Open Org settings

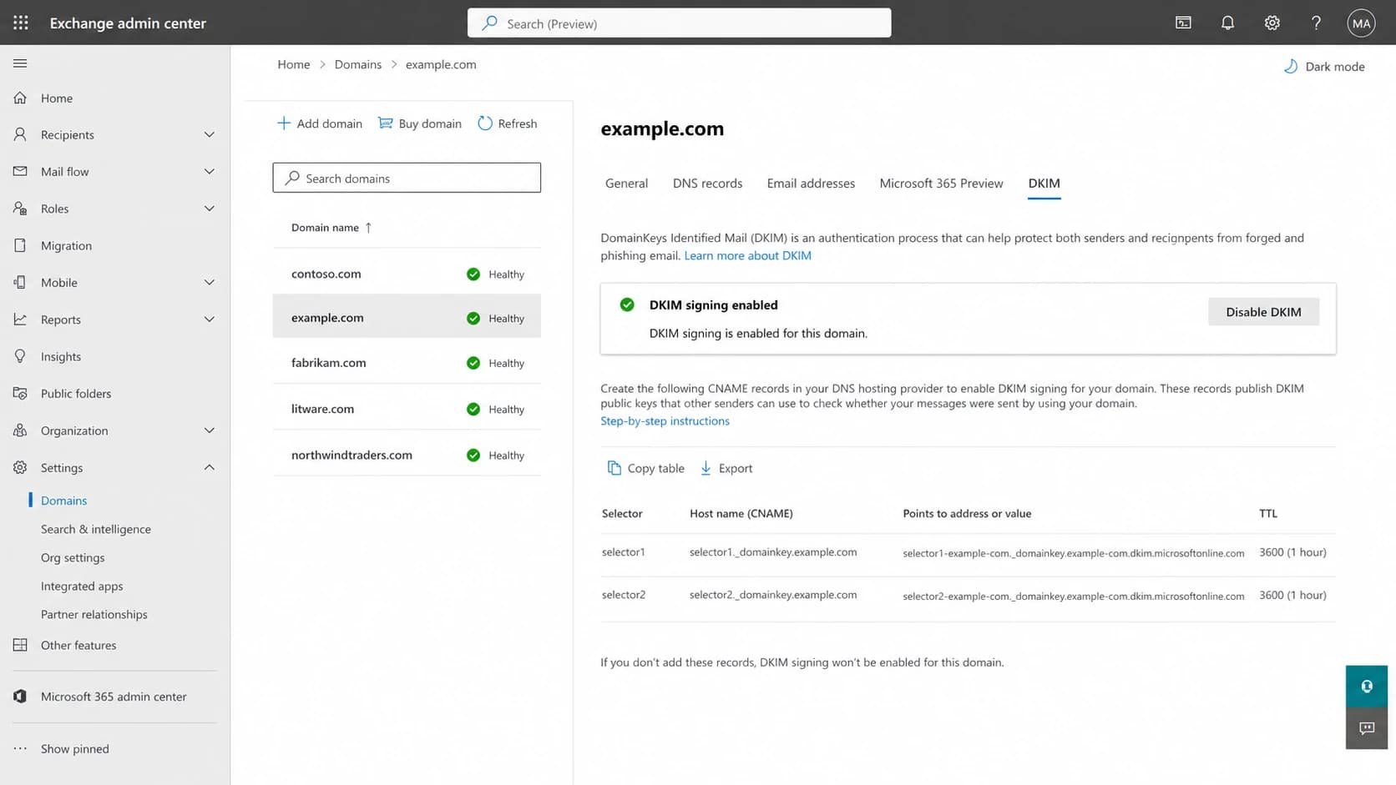pos(73,557)
